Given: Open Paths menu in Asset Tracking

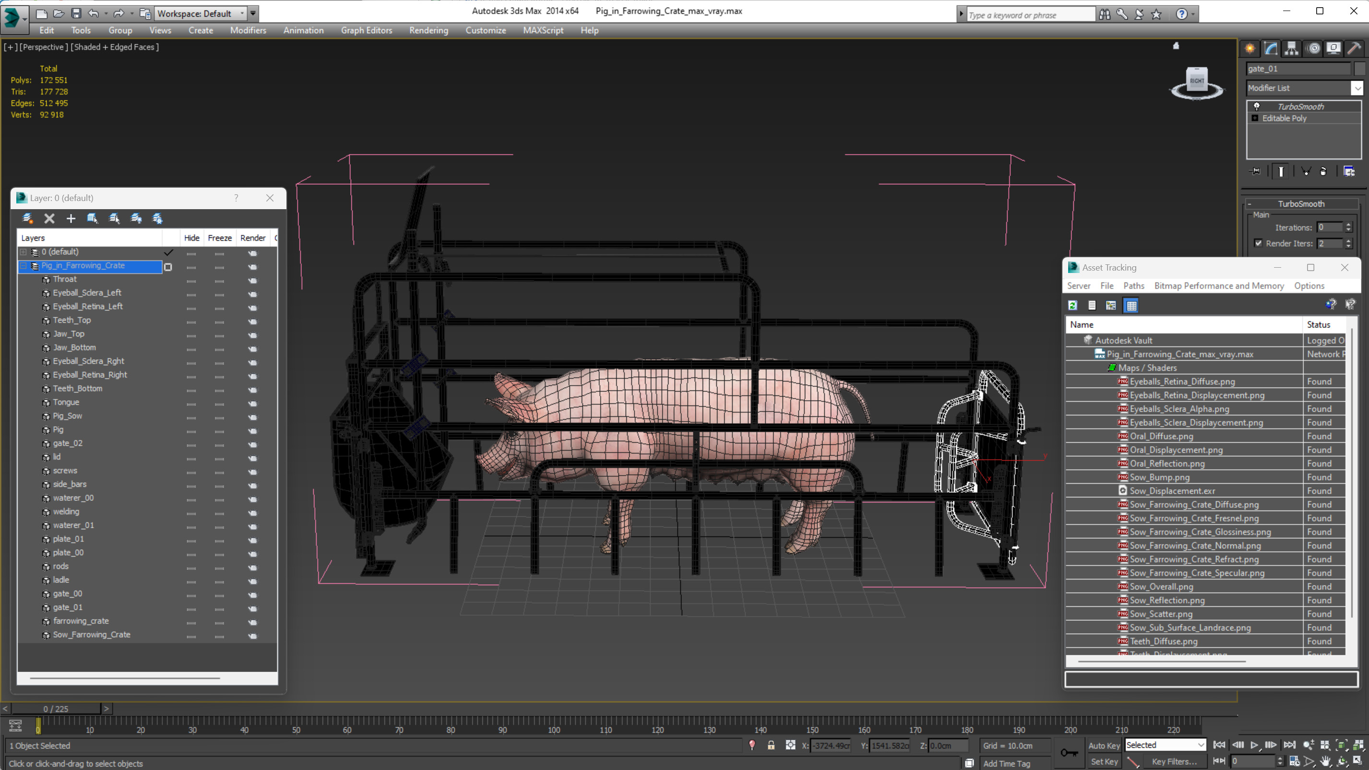Looking at the screenshot, I should (1133, 286).
